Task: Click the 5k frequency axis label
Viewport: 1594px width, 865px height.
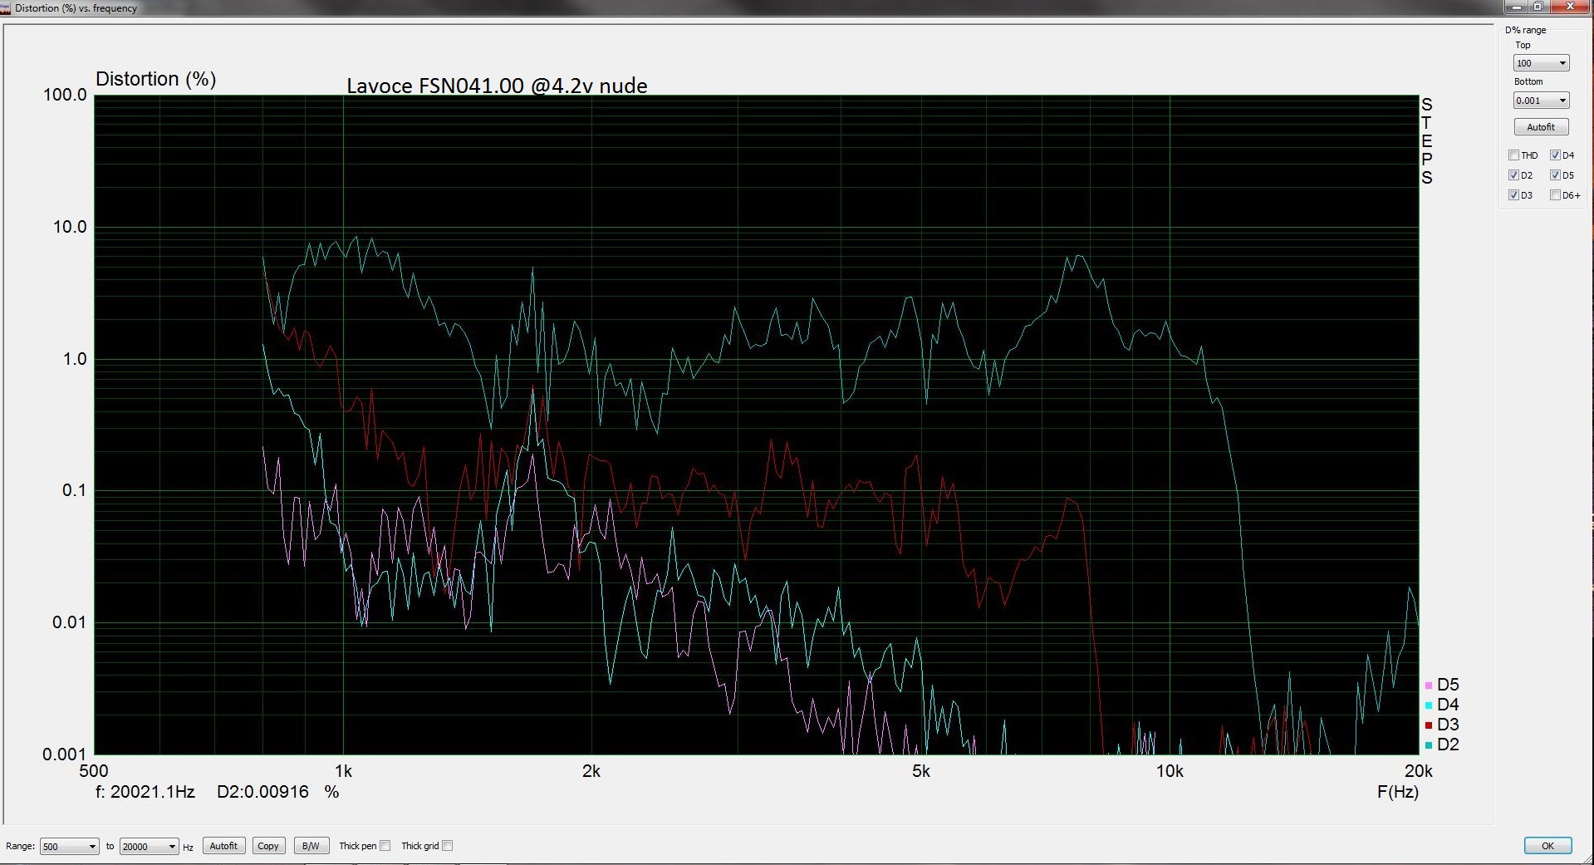Action: (x=920, y=771)
